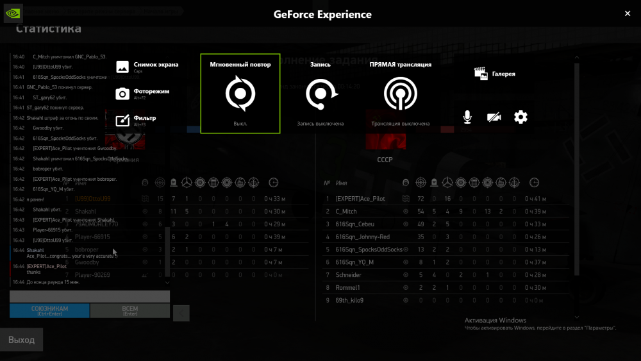
Task: Click chat line 'До конца раунда 15 мин.'
Action: click(x=53, y=282)
